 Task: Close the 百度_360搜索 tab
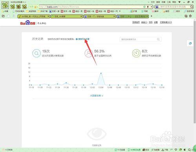(x=81, y=16)
